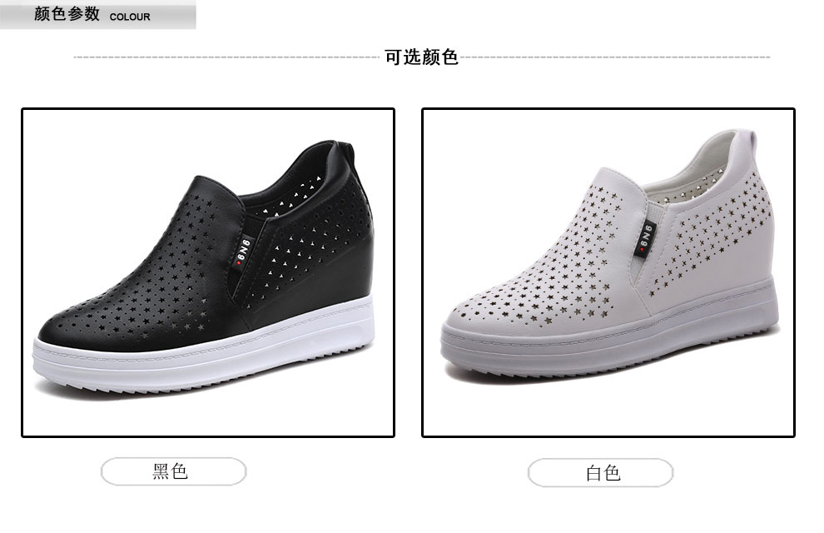Click the star-perforated side of black shoe
Viewport: 824px width, 533px height.
point(310,237)
